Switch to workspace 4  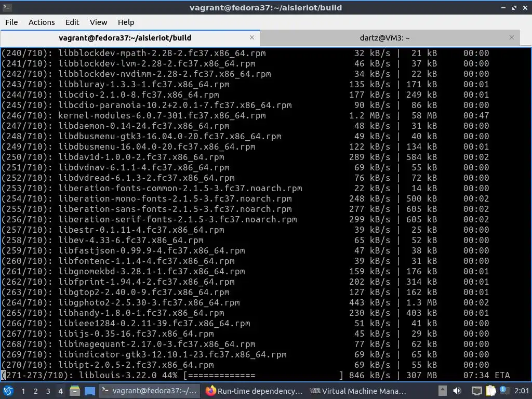coord(60,391)
